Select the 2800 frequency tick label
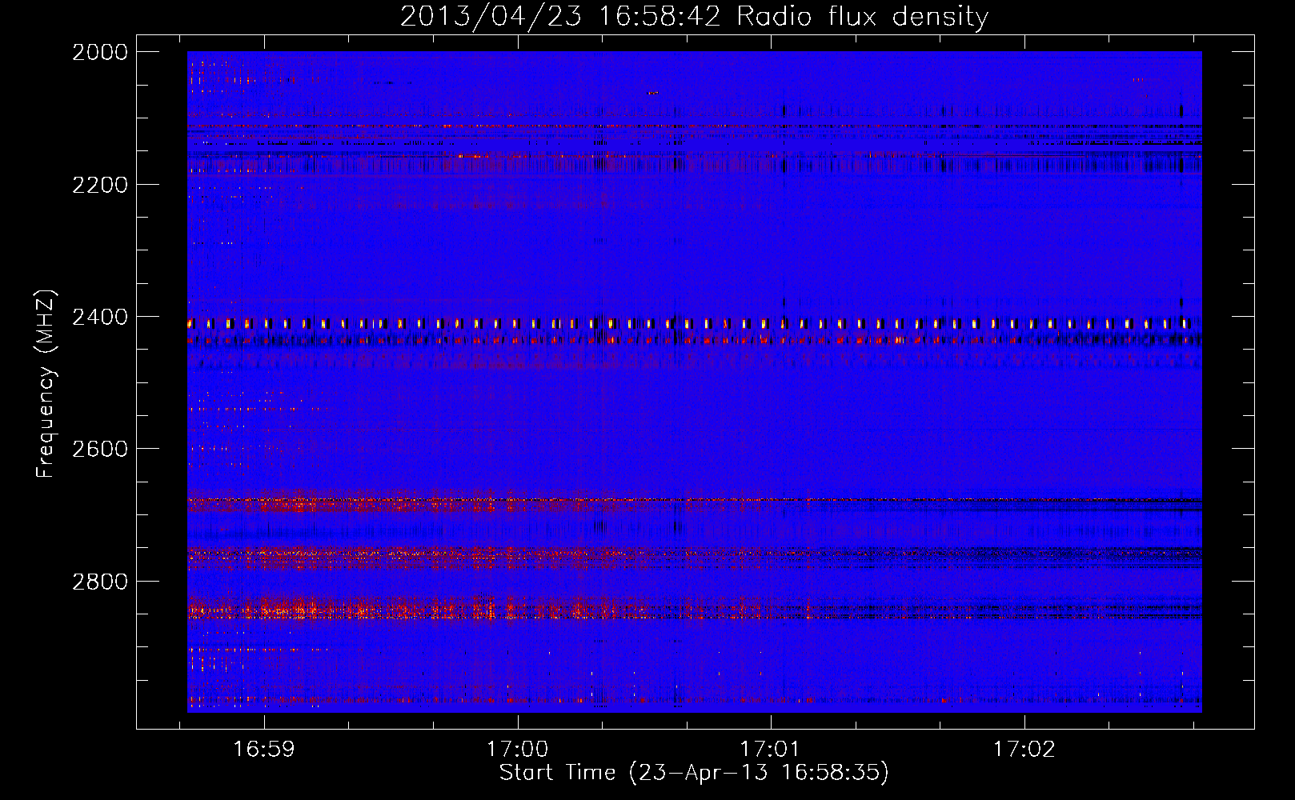 [100, 581]
